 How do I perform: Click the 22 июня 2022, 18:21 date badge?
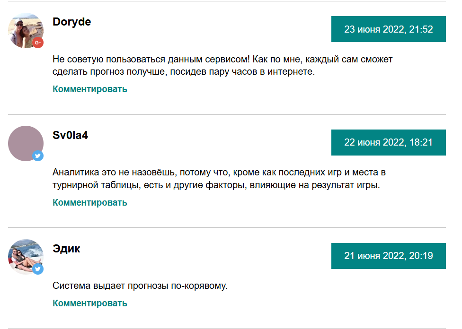[x=388, y=142]
